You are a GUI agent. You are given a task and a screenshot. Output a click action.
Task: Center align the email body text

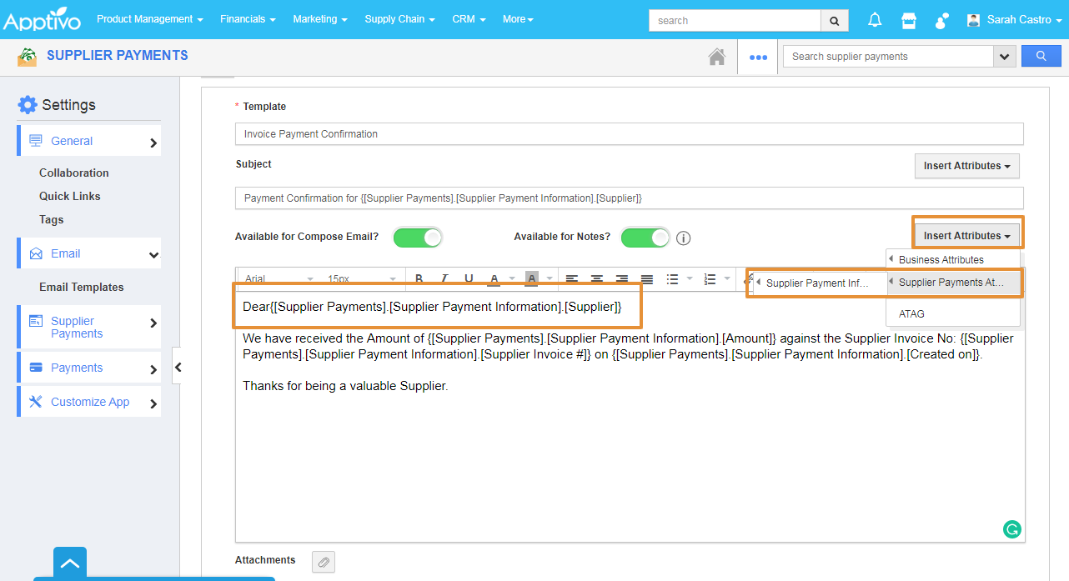coord(597,278)
